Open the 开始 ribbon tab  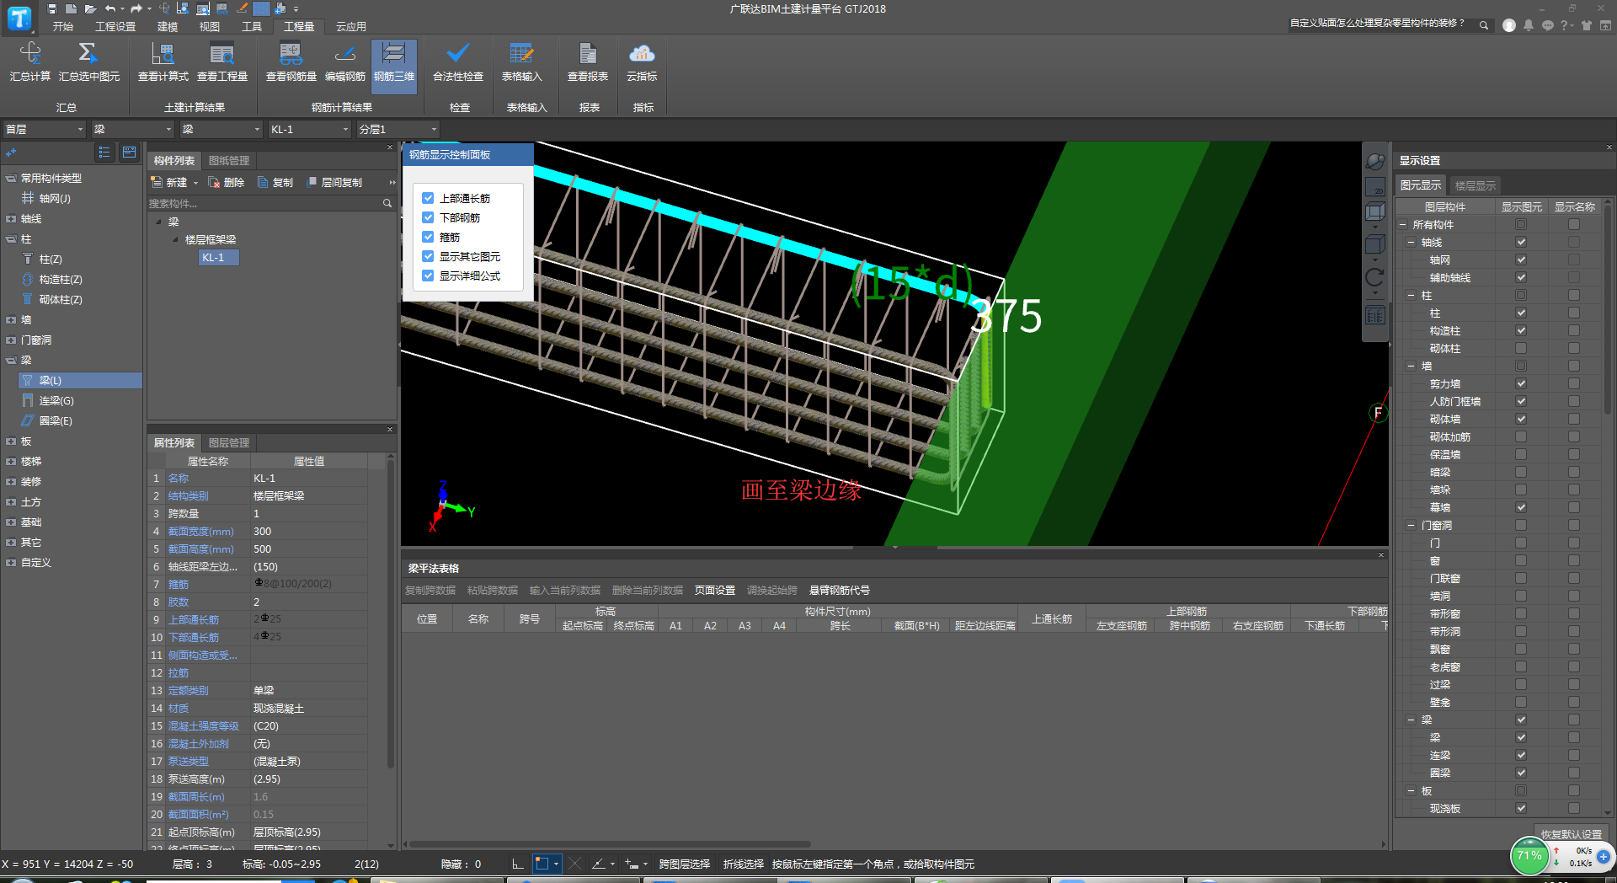point(63,26)
